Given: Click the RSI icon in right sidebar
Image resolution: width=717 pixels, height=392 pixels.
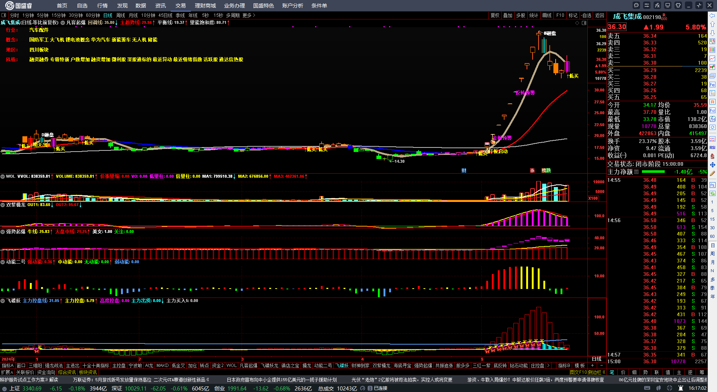Looking at the screenshot, I should (713, 147).
